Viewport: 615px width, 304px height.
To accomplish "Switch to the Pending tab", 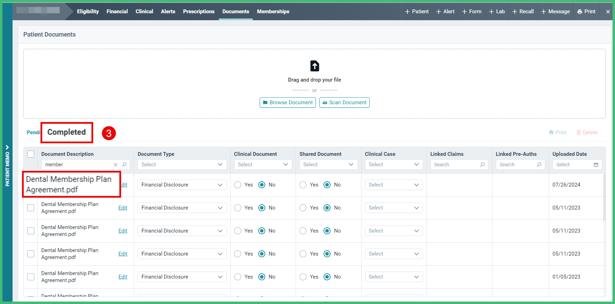I will click(x=34, y=132).
